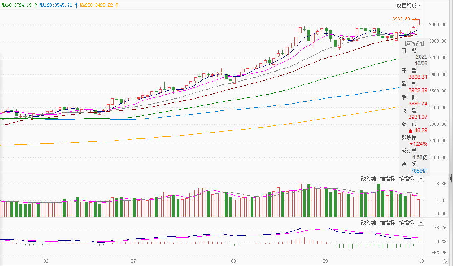Click the MA120 up arrow indicator
Viewport: 453px width, 266px height.
click(x=76, y=5)
